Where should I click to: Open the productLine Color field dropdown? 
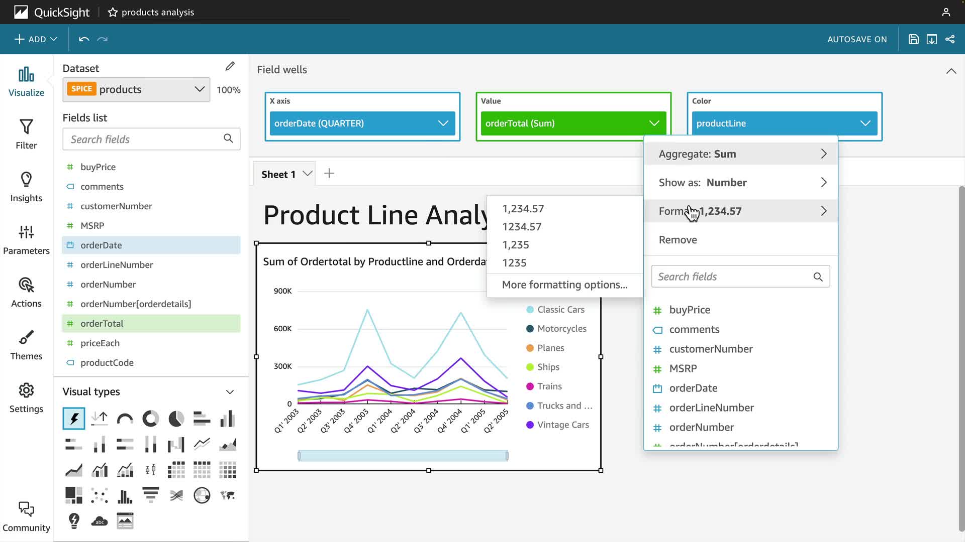(864, 123)
